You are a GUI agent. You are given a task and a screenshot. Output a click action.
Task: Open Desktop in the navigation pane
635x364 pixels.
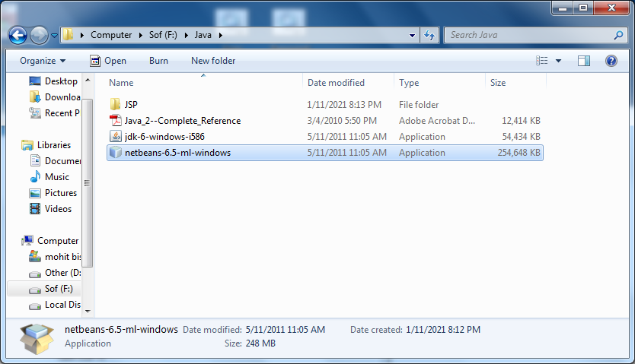53,81
